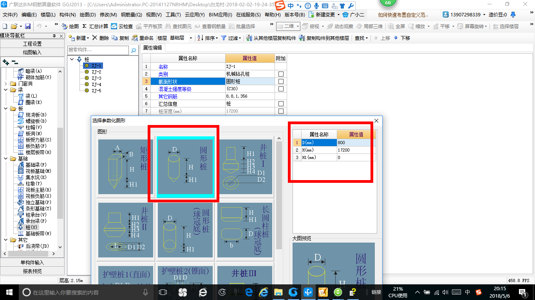
Task: Click 广小二 assistant button
Action: pyautogui.click(x=354, y=15)
